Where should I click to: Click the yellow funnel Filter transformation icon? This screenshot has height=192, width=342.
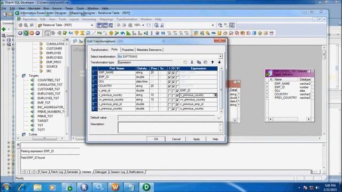(x=76, y=33)
